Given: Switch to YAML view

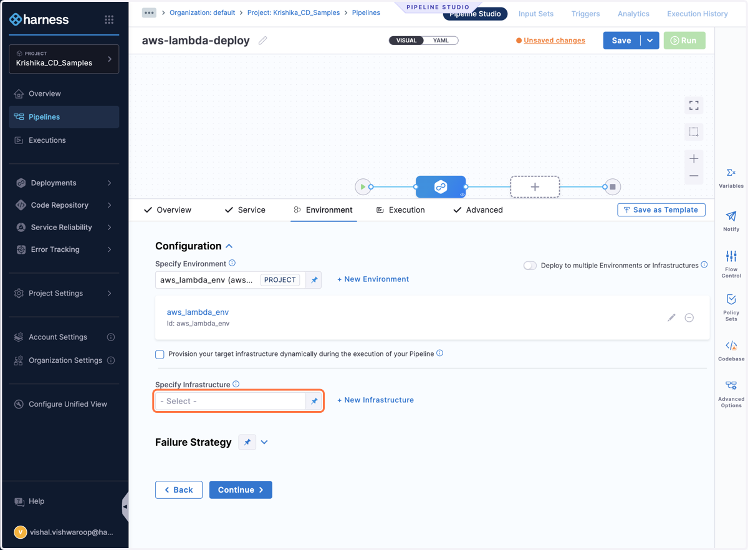Looking at the screenshot, I should [441, 41].
